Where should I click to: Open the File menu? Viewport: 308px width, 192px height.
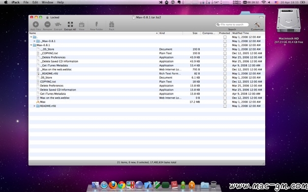tap(26, 2)
